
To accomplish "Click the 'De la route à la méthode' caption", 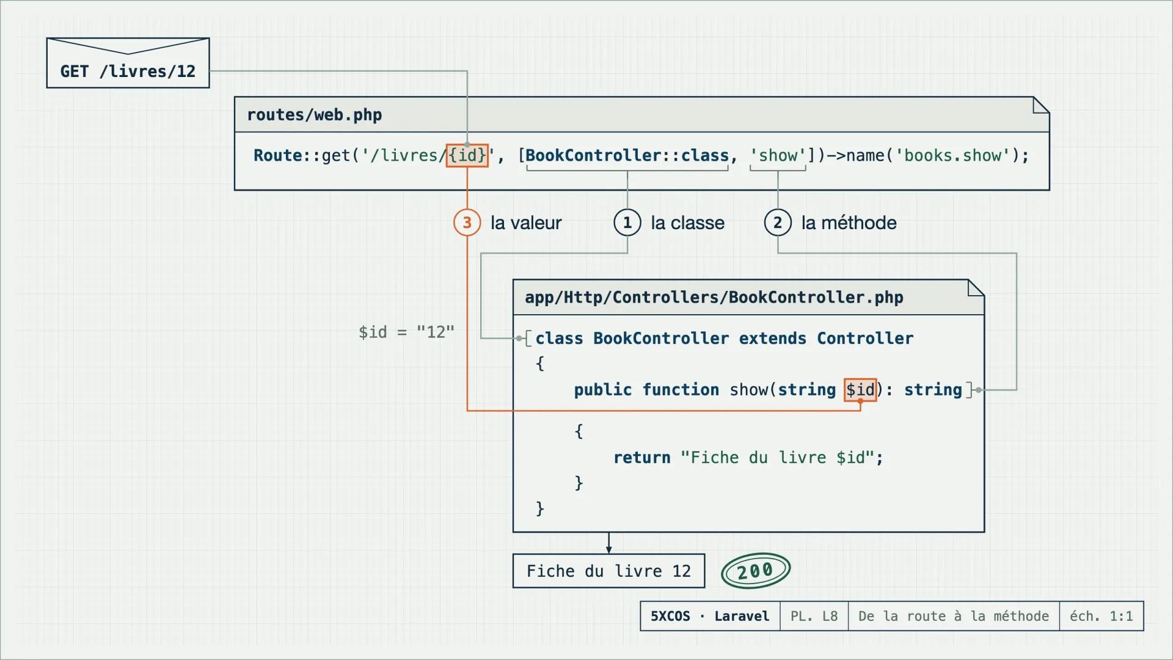I will point(954,616).
